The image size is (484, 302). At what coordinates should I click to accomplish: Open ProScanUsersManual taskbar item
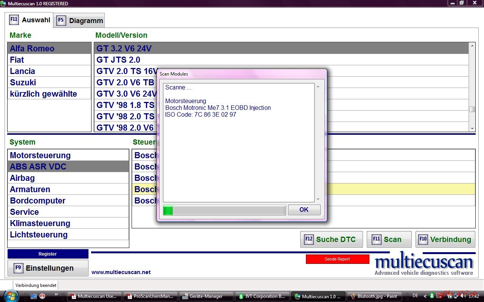click(150, 296)
